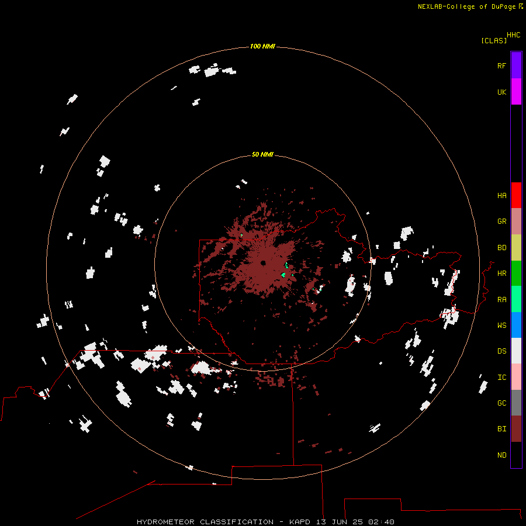Click the 50 NMI range ring label
Viewport: 526px width, 526px height.
(x=262, y=154)
